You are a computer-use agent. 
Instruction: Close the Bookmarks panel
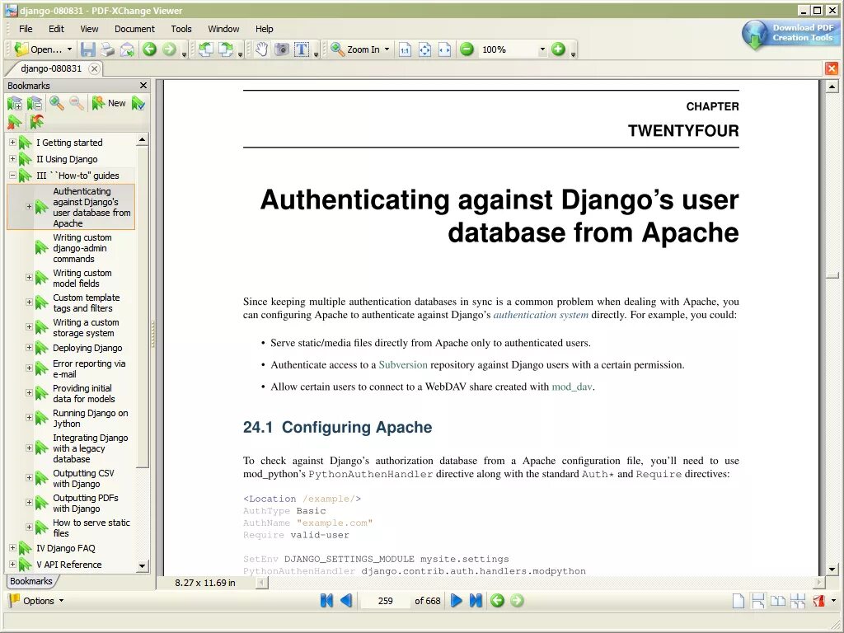pyautogui.click(x=143, y=86)
